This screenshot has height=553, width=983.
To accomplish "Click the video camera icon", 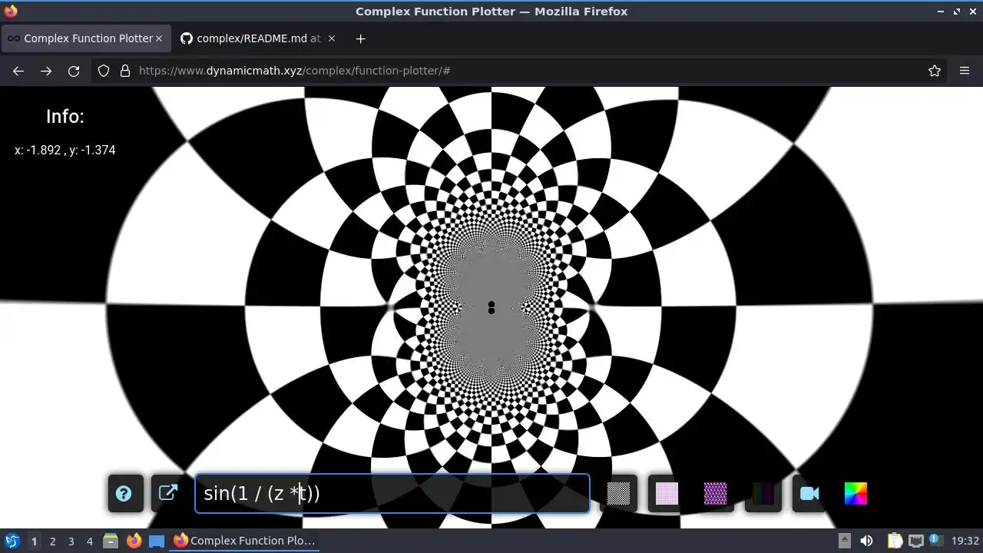I will 809,493.
